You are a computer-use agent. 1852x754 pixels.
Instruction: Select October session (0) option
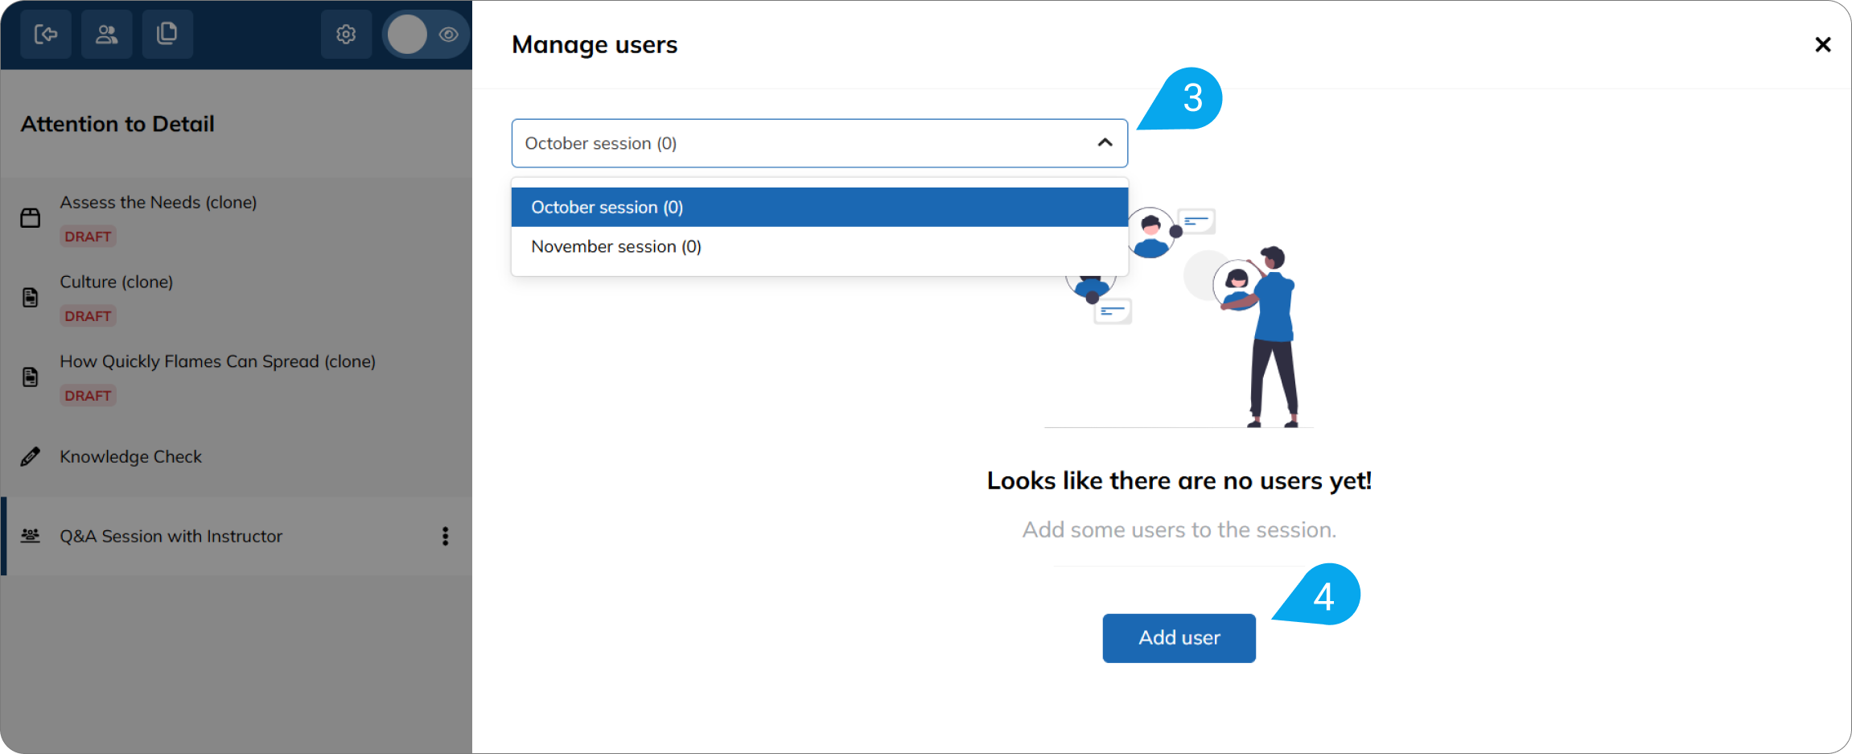coord(820,208)
